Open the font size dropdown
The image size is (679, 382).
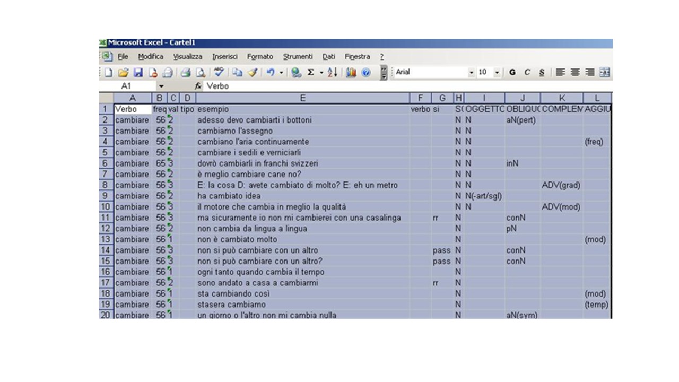(x=497, y=73)
